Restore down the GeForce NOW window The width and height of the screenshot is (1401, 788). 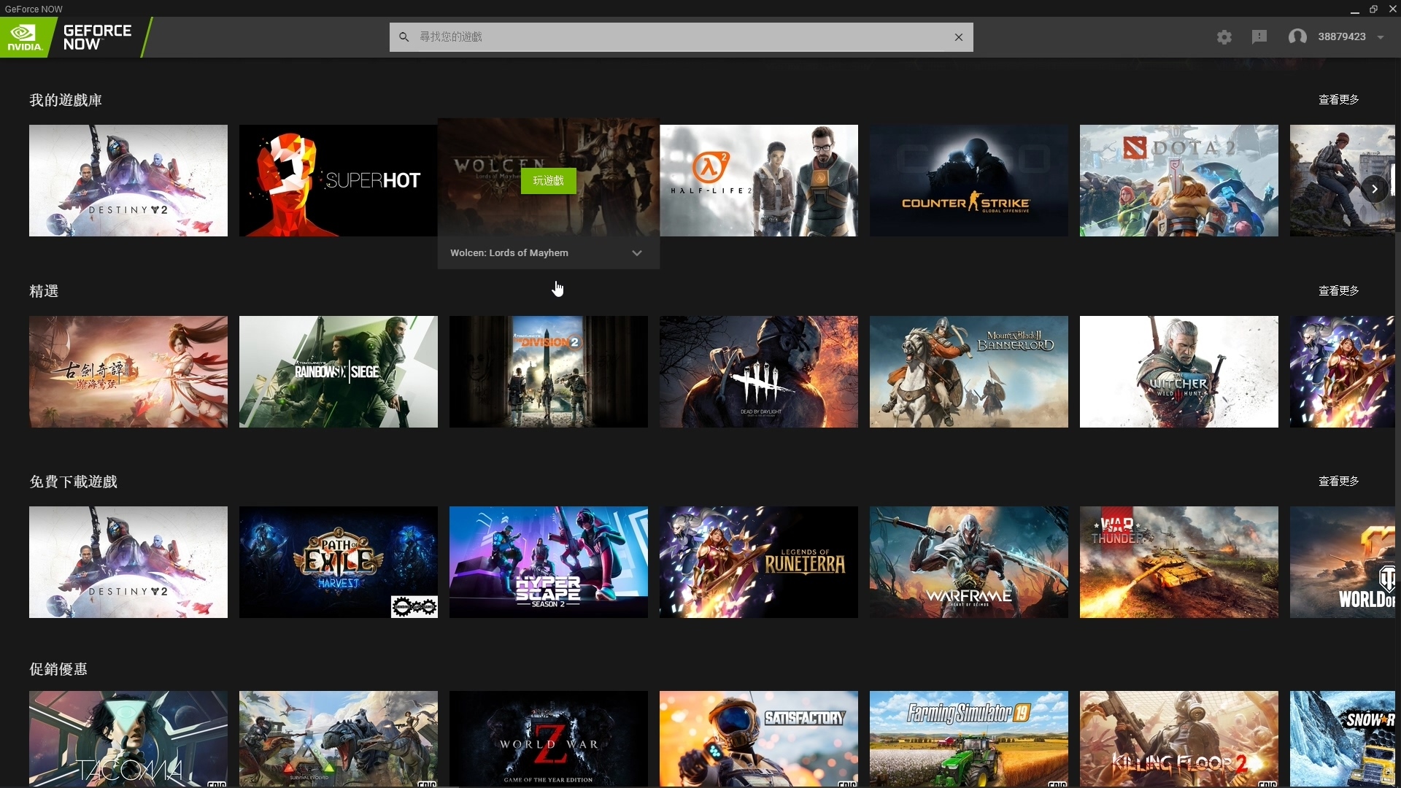[1373, 9]
